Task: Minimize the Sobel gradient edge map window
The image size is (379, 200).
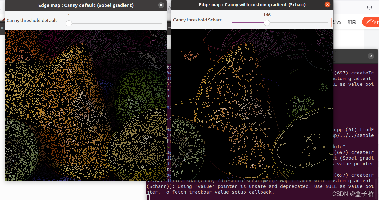Action: point(150,5)
